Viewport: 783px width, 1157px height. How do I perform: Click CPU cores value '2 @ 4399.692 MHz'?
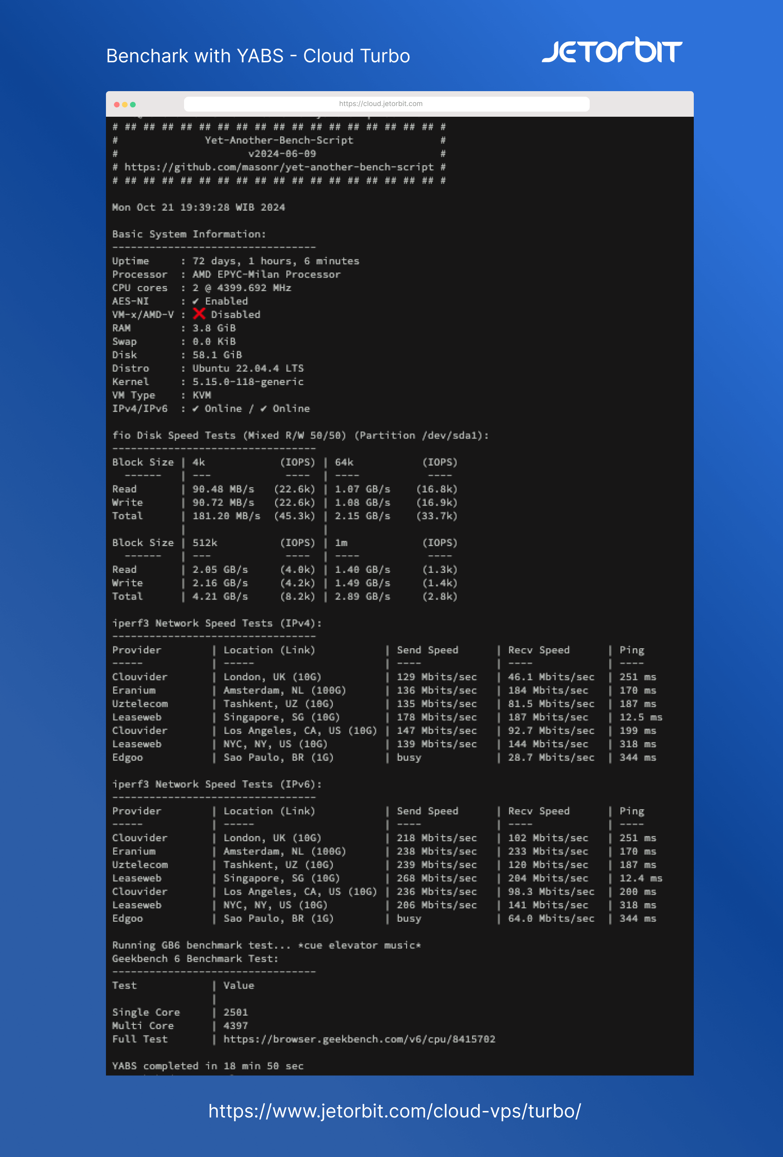coord(242,288)
